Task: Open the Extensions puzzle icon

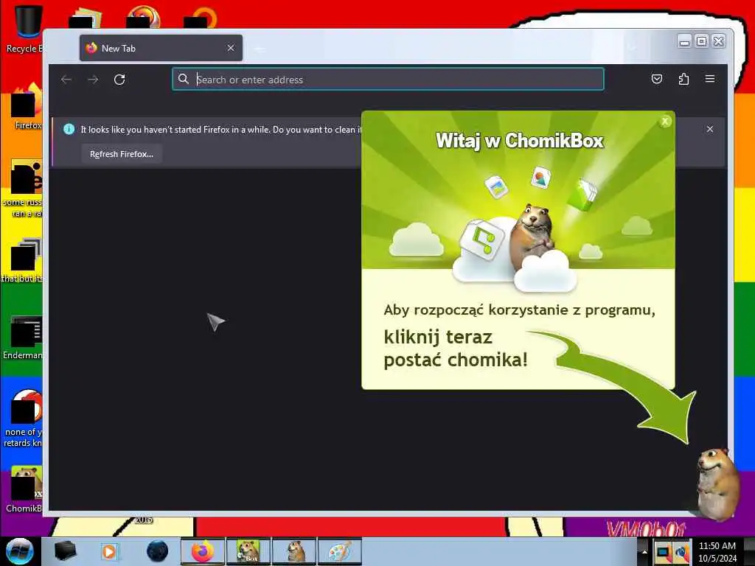Action: 683,79
